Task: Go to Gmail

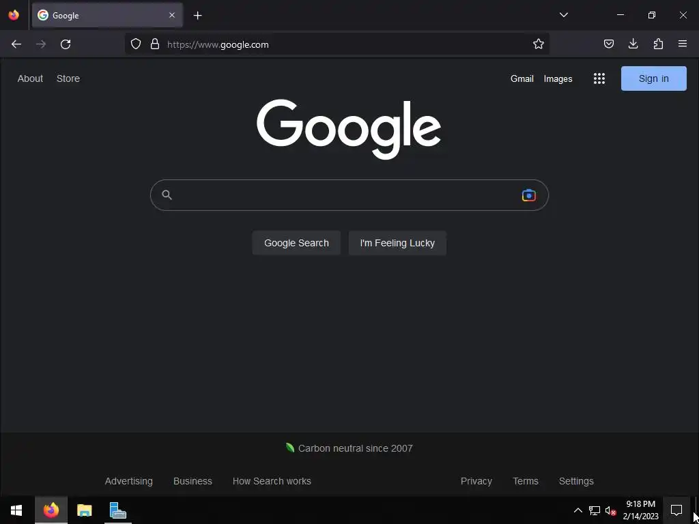Action: pyautogui.click(x=522, y=79)
